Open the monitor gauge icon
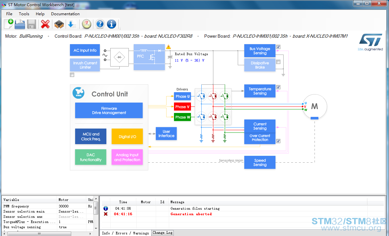Image resolution: width=389 pixels, height=236 pixels. click(87, 24)
